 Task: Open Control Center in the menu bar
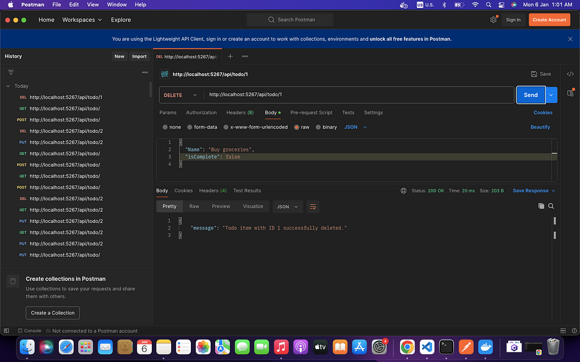click(501, 5)
